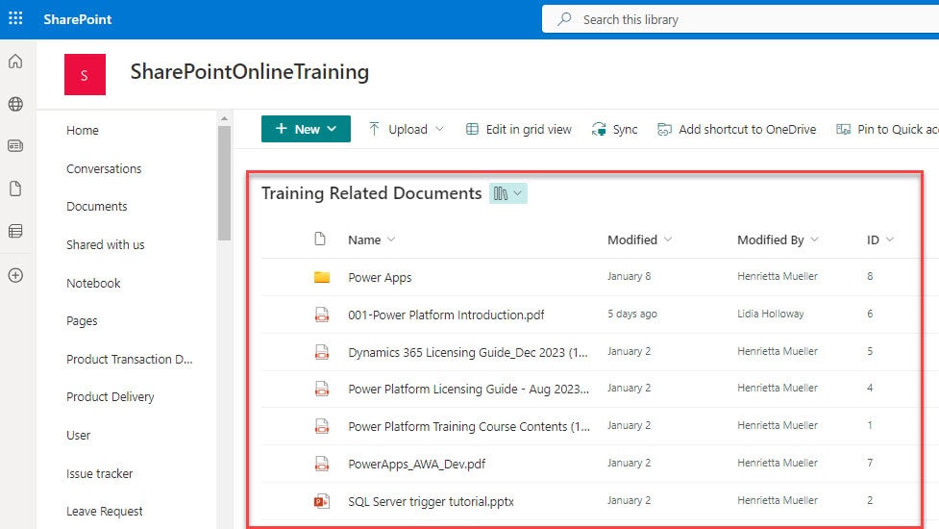Click the search magnifier icon
This screenshot has width=939, height=529.
pyautogui.click(x=564, y=19)
